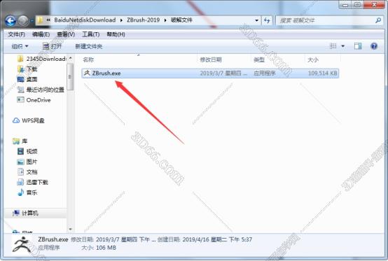388x261 pixels.
Task: Minimize the explorer window
Action: (346, 4)
